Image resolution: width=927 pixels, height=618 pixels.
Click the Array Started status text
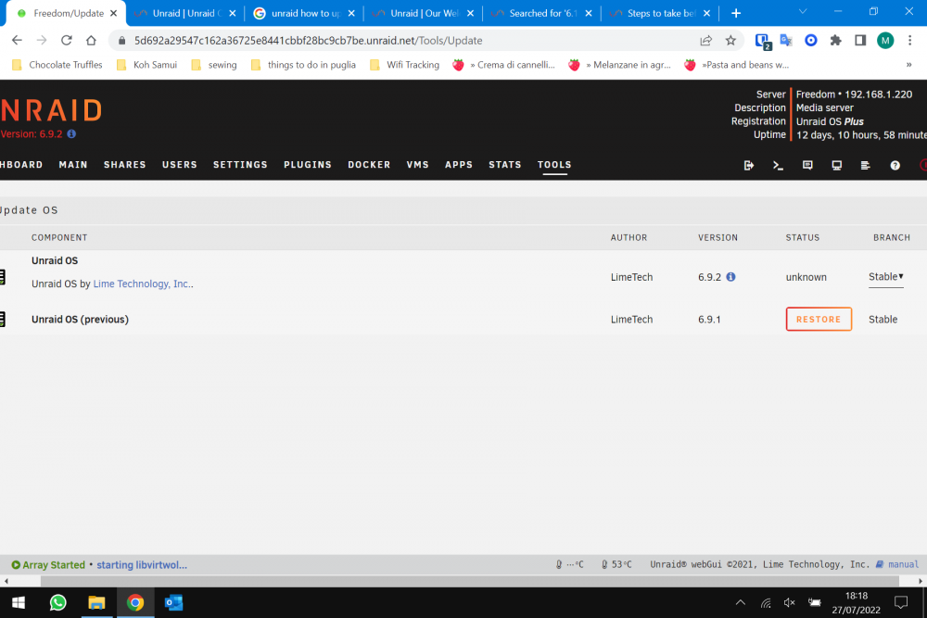coord(54,565)
